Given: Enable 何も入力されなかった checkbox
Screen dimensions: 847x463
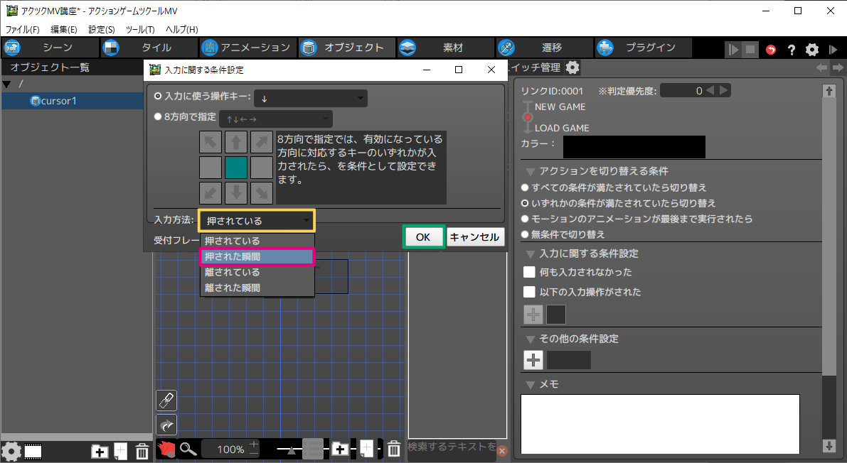Looking at the screenshot, I should (529, 272).
